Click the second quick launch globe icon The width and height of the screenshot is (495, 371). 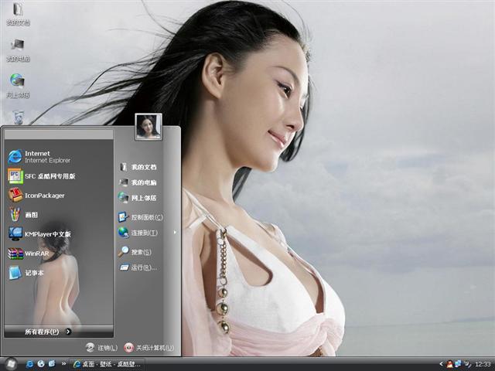[x=41, y=364]
